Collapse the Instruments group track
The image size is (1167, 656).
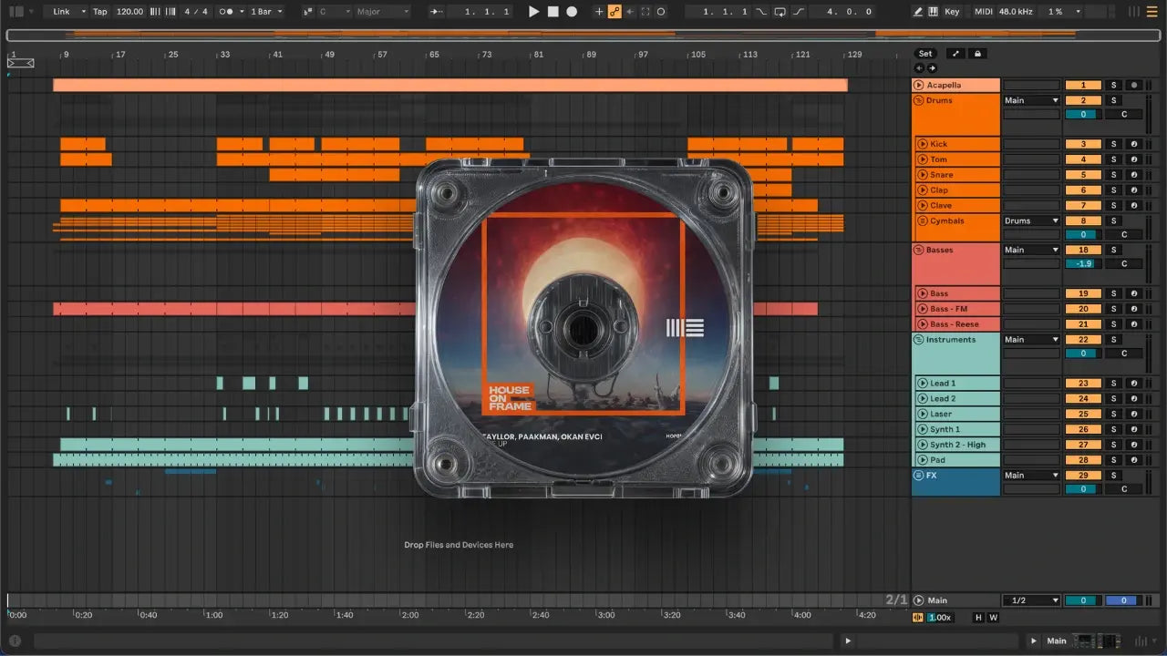[x=918, y=340]
